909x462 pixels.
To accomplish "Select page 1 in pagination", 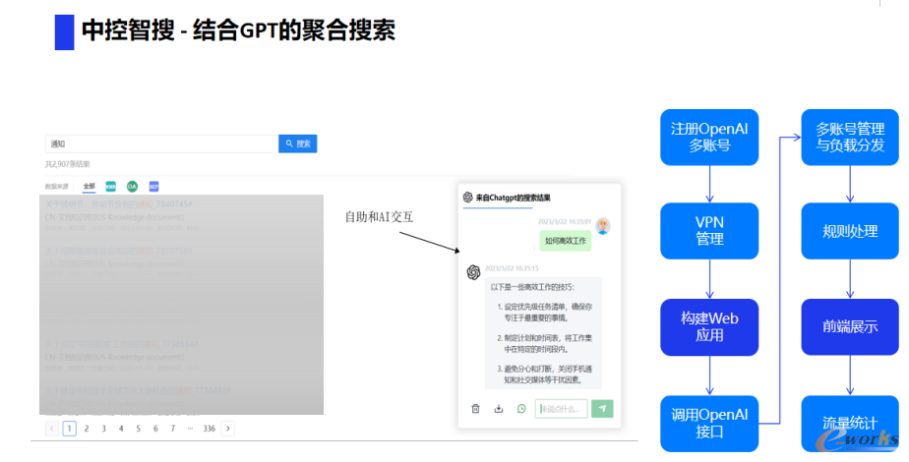I will (70, 429).
